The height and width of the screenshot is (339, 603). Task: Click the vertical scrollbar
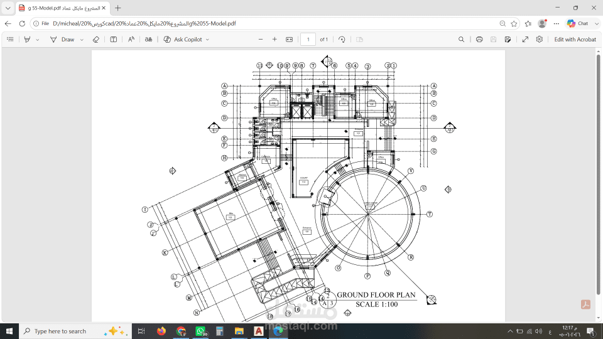[x=599, y=175]
